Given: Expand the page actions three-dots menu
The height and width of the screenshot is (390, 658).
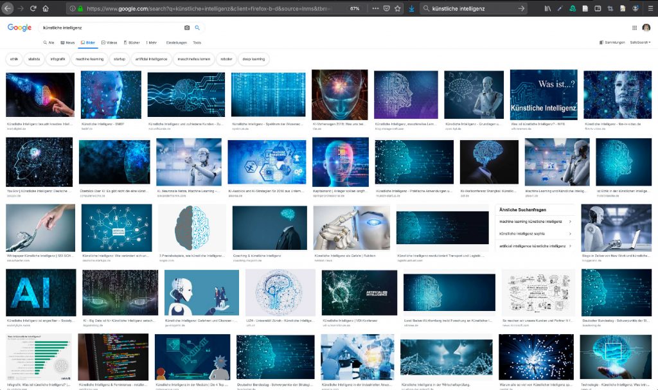Looking at the screenshot, I should pos(374,9).
